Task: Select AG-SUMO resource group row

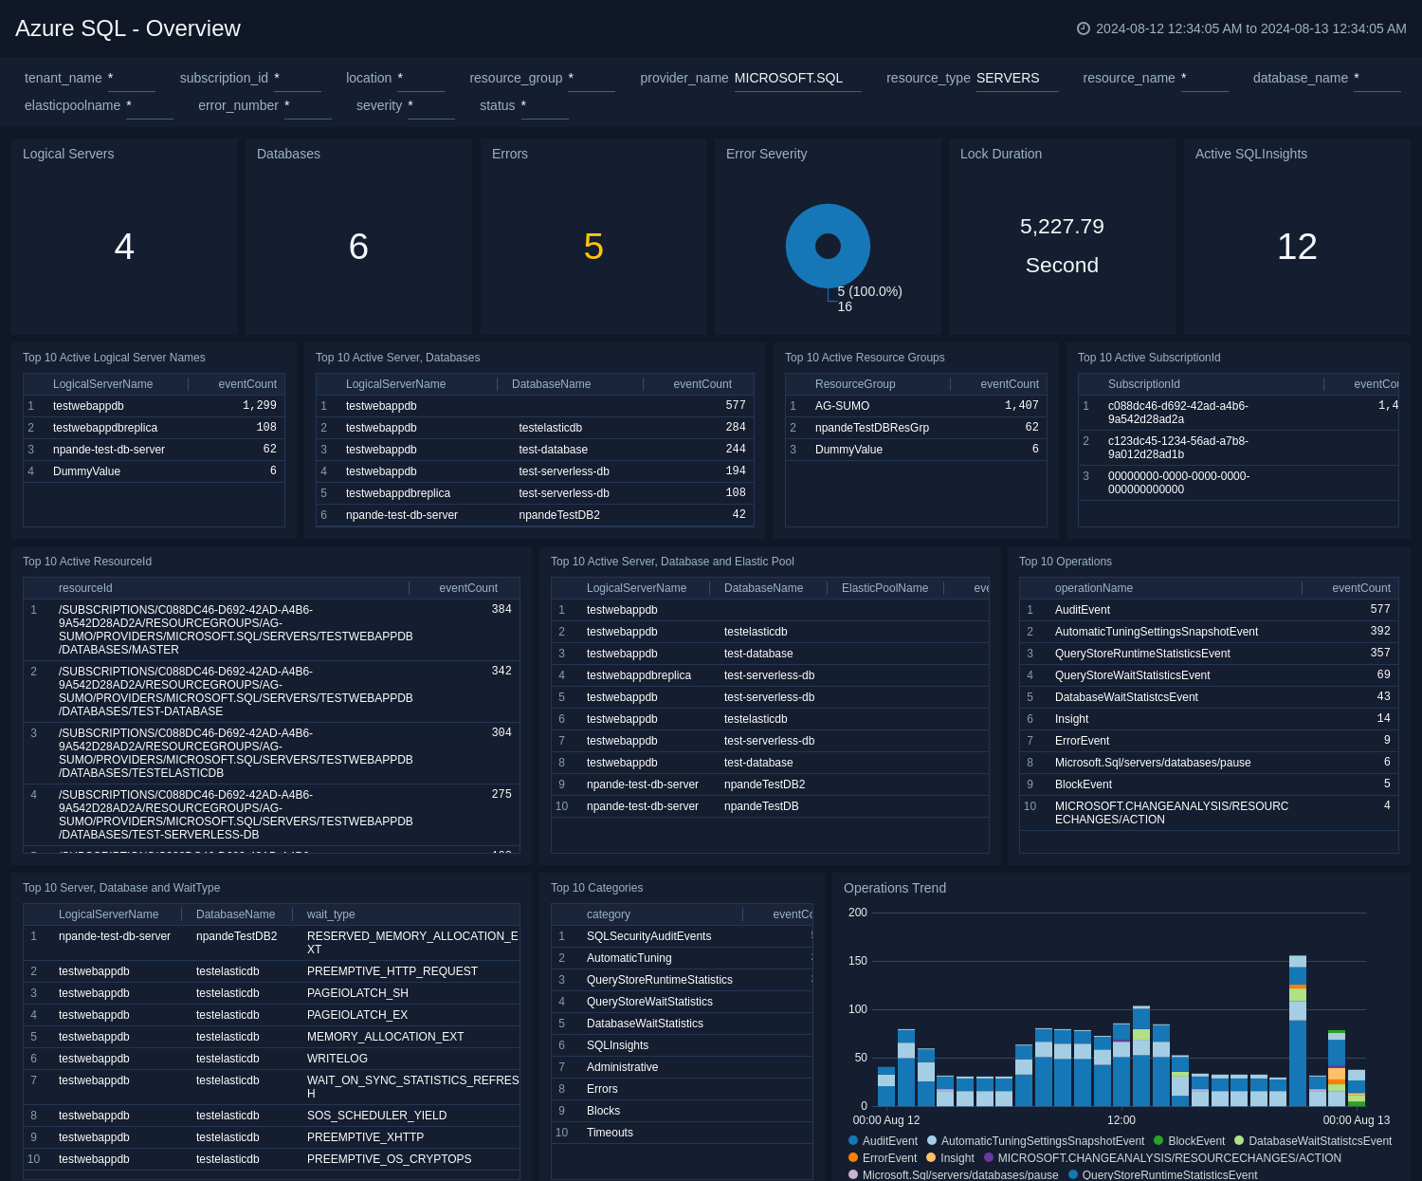Action: click(x=916, y=406)
